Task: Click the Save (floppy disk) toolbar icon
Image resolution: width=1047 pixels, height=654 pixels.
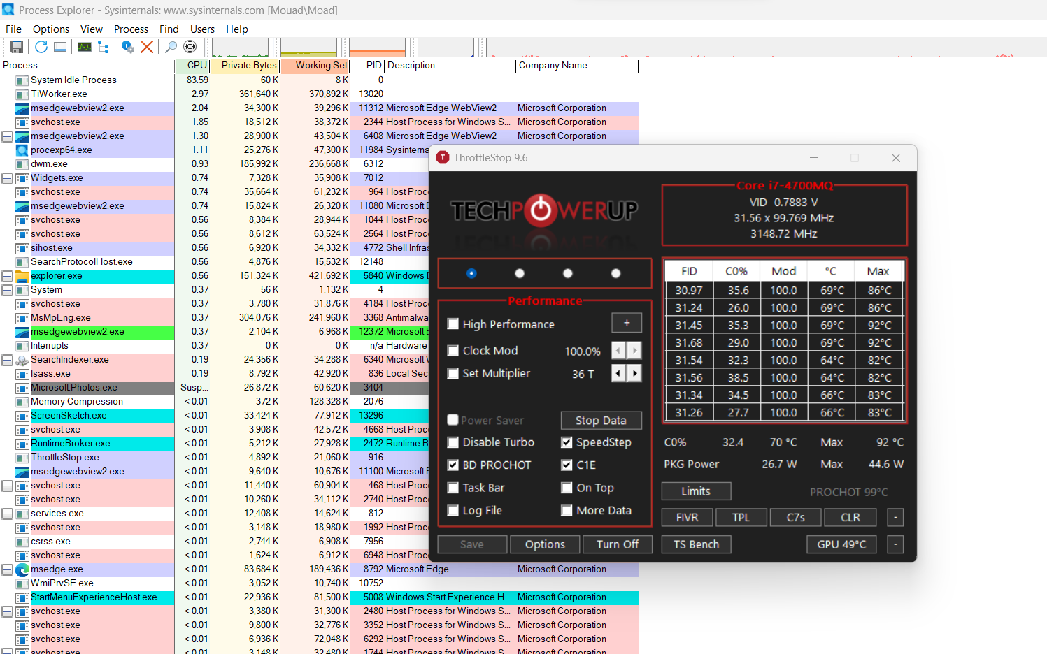Action: coord(17,47)
